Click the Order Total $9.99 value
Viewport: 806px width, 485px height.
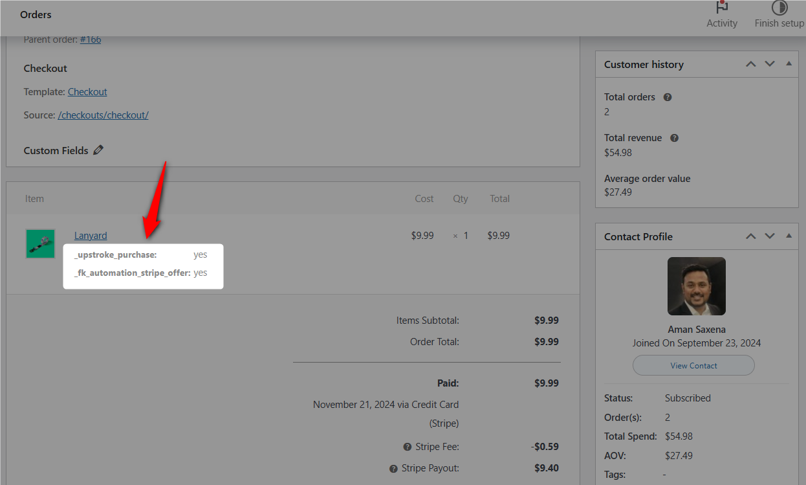coord(547,342)
